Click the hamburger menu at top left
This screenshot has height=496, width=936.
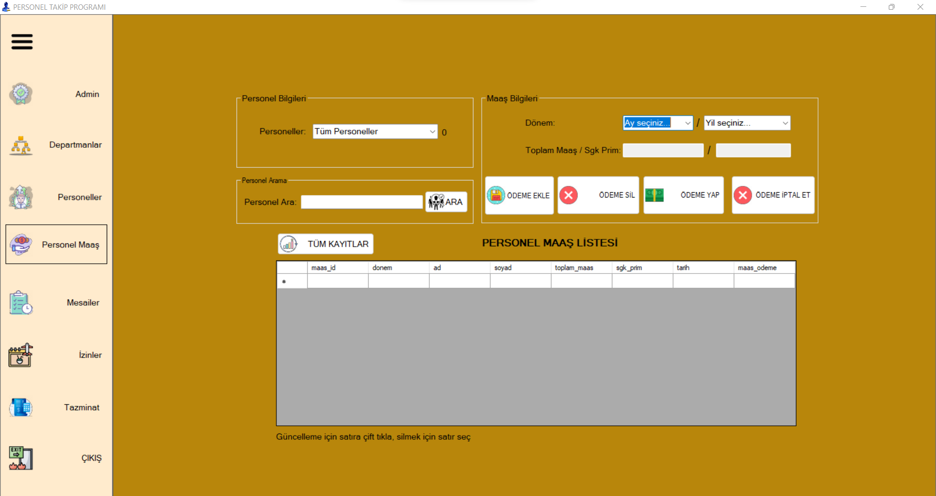pyautogui.click(x=21, y=42)
